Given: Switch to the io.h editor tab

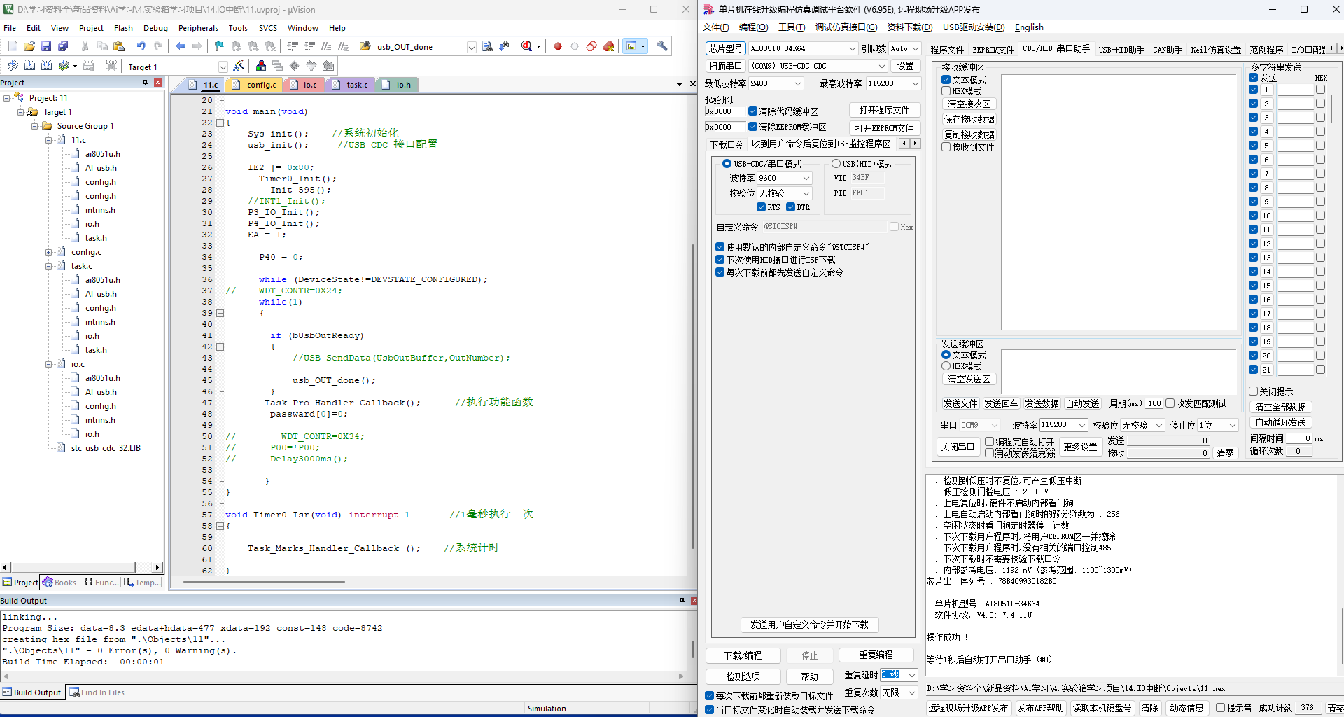Looking at the screenshot, I should [x=398, y=85].
